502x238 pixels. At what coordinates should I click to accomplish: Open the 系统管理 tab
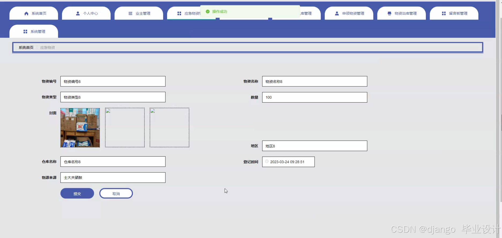[x=34, y=31]
